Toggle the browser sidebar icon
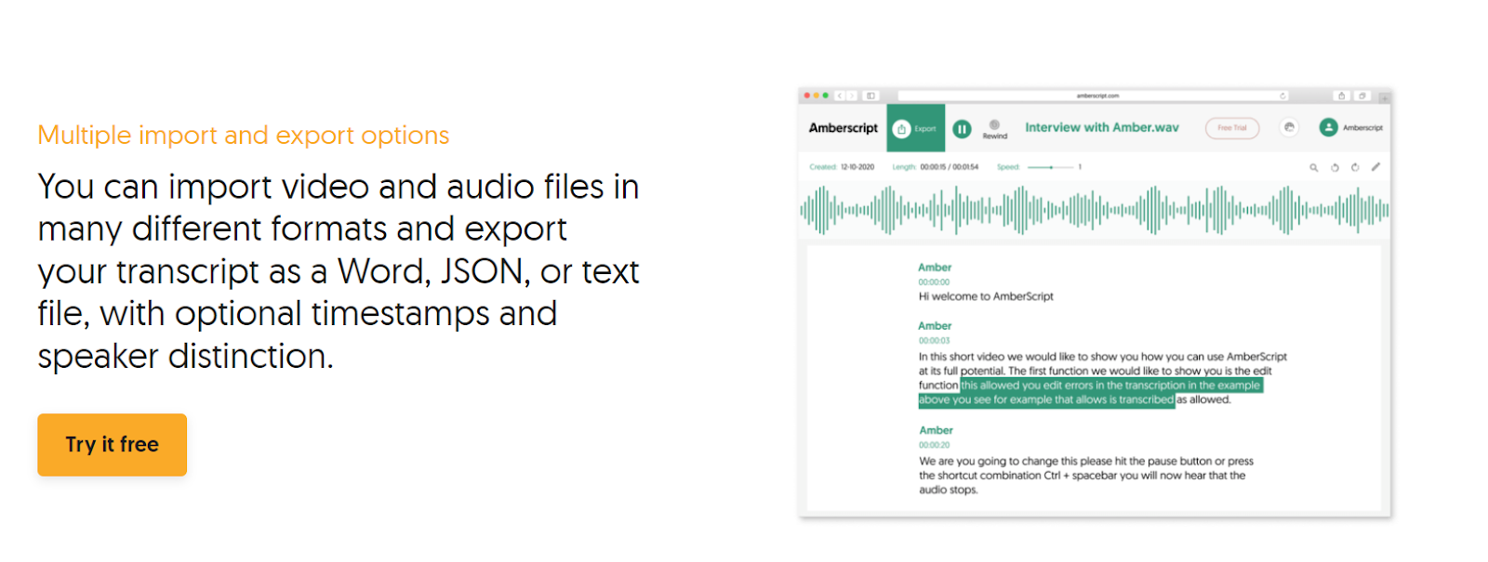 click(x=870, y=96)
